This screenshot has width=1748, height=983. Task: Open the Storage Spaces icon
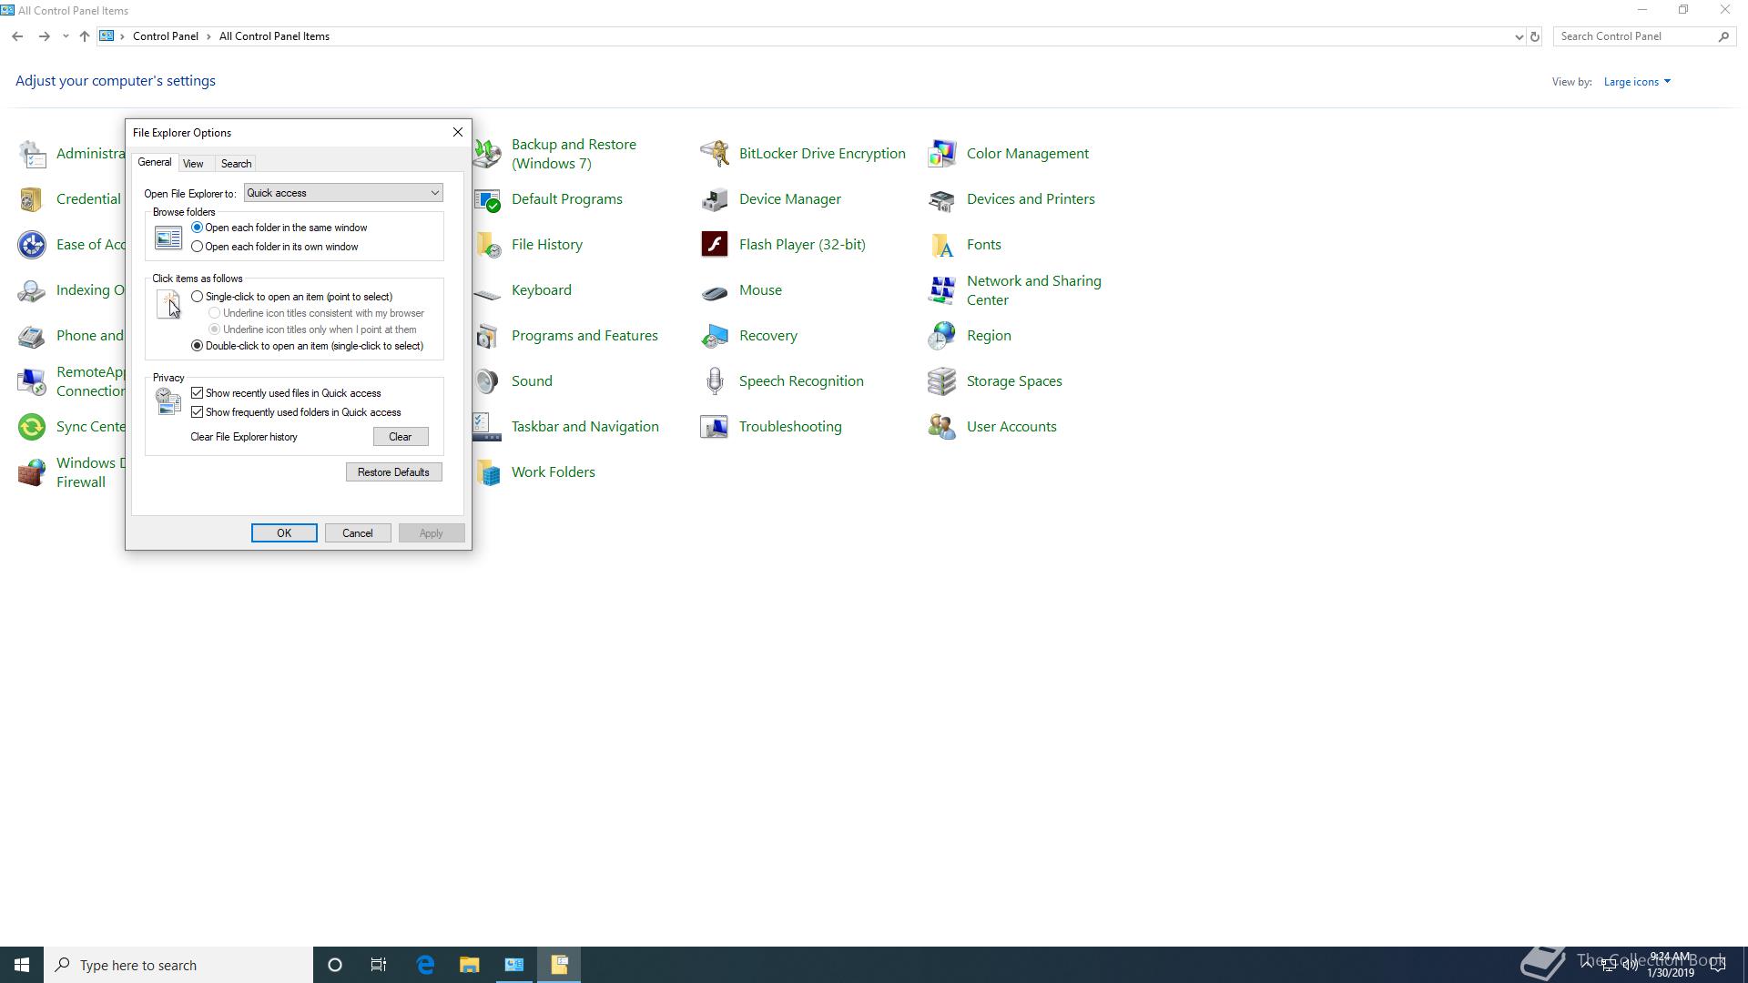pyautogui.click(x=942, y=381)
